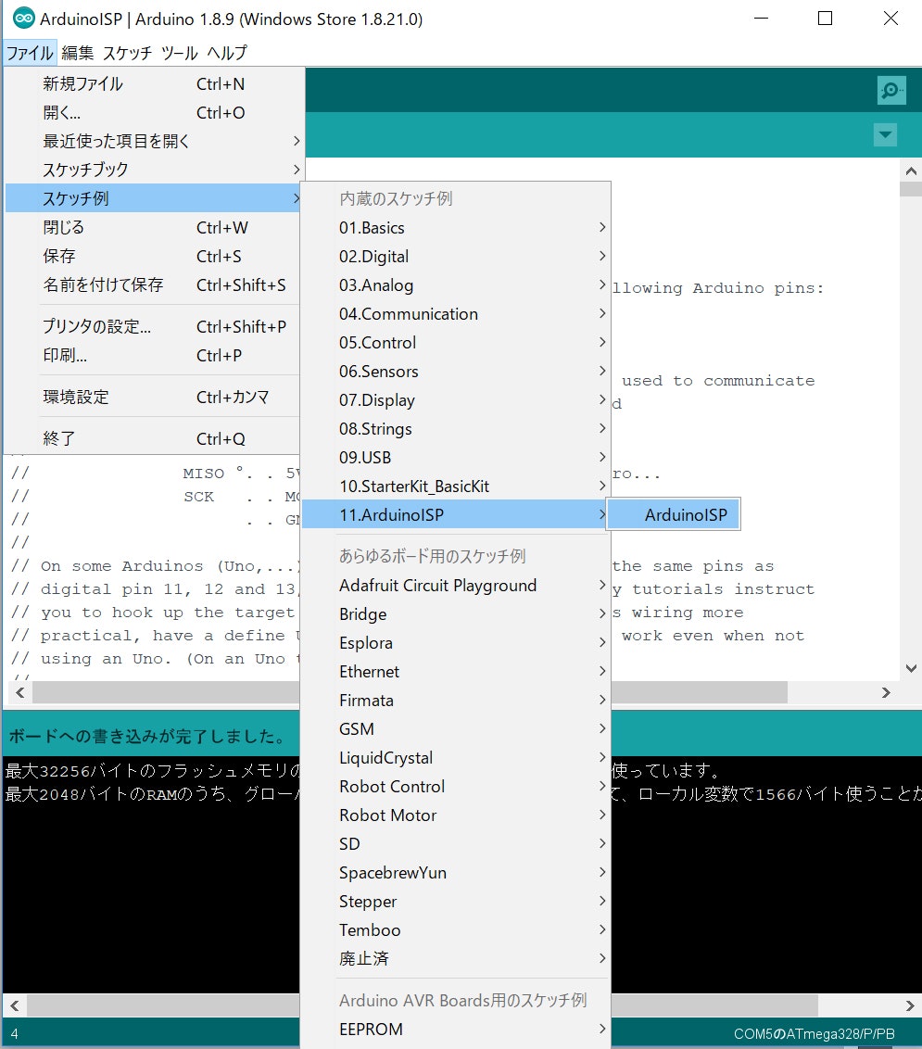Open the ヘルプ menu
The image size is (922, 1049).
click(x=224, y=53)
